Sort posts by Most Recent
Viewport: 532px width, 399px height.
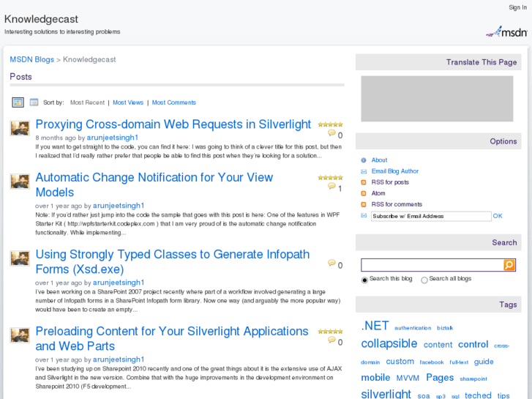tap(87, 102)
